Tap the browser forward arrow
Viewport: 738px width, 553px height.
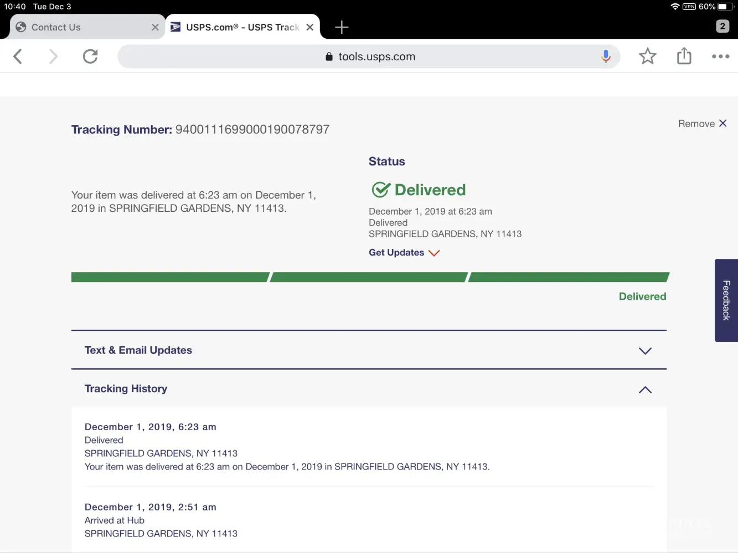click(53, 56)
